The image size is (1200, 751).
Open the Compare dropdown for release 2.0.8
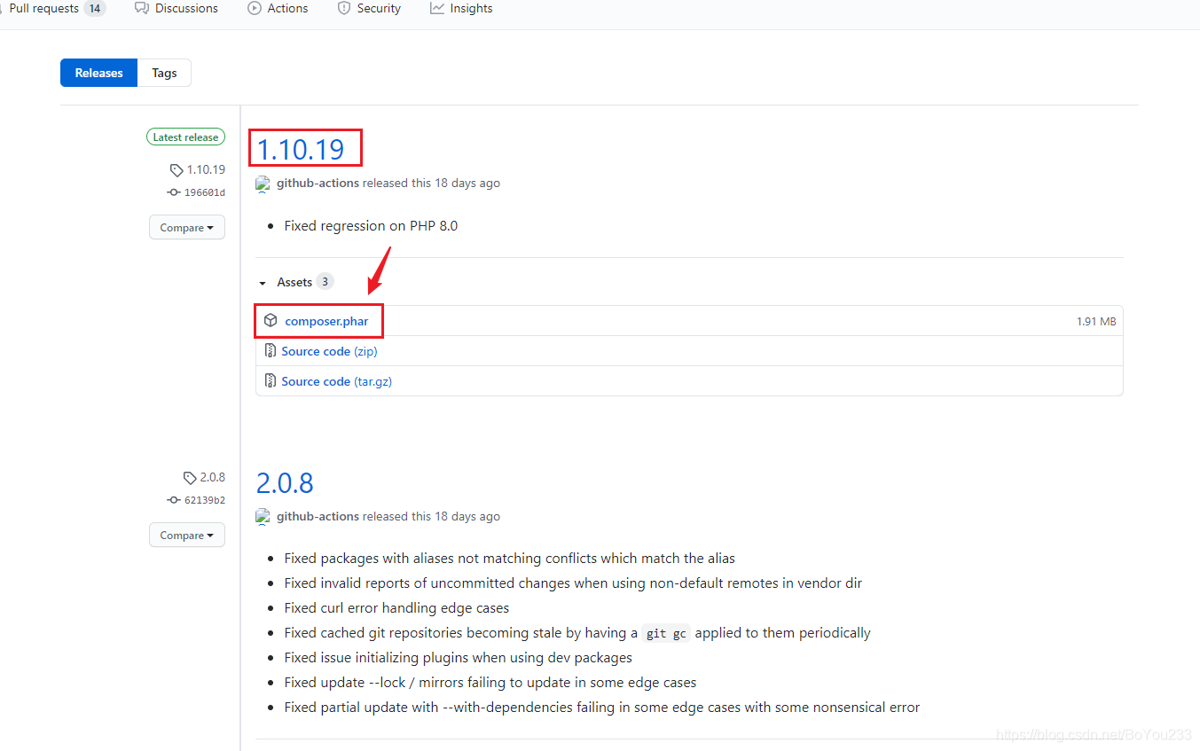point(186,535)
